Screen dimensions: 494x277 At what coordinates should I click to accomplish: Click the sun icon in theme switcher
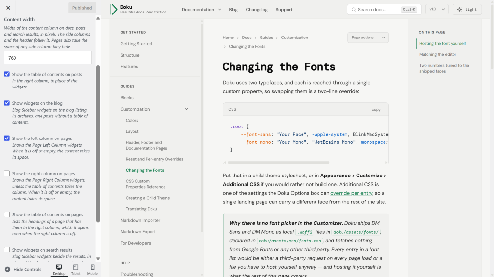tap(460, 10)
